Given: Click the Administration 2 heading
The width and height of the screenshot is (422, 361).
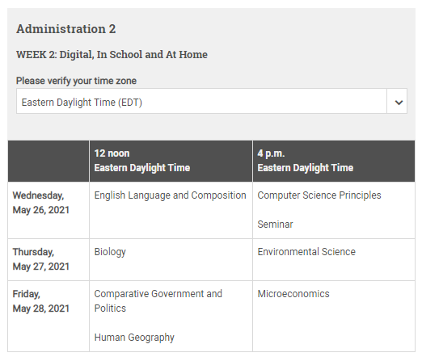Looking at the screenshot, I should (x=66, y=29).
